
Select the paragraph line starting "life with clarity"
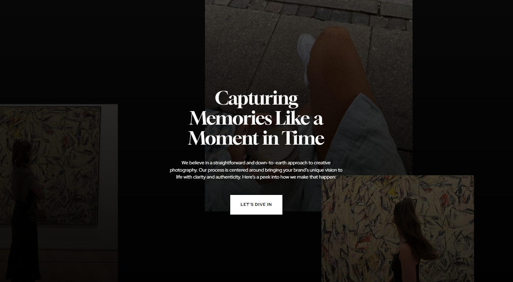coord(256,177)
